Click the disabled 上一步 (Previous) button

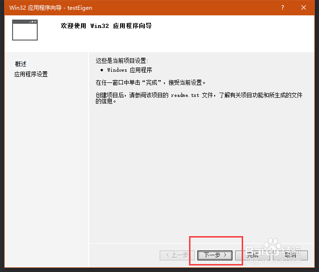pos(177,255)
